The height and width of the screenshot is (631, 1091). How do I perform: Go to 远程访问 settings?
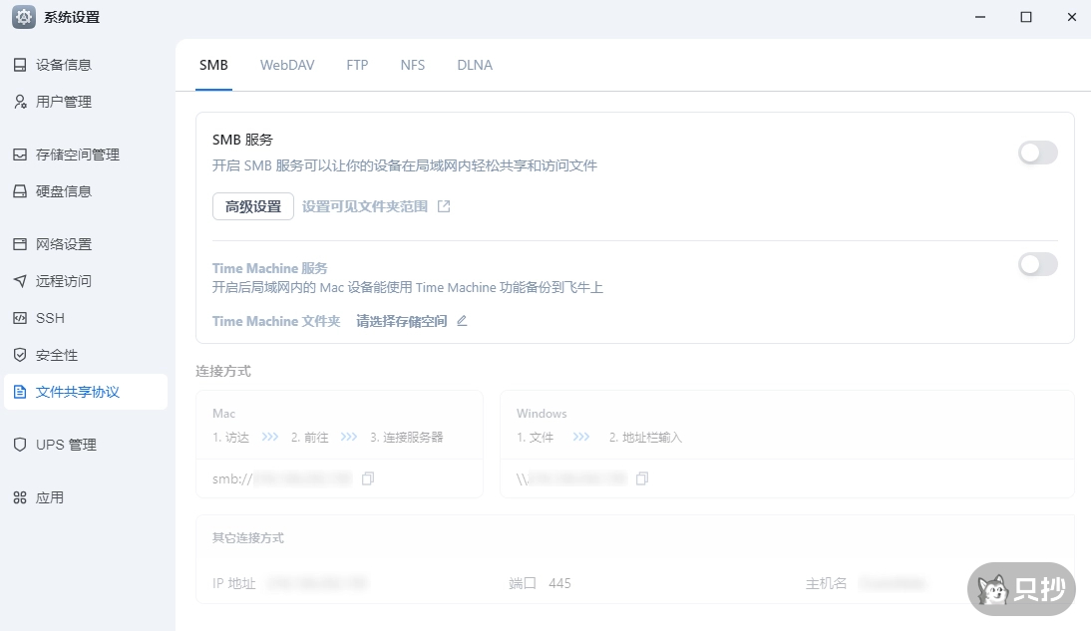pos(63,280)
